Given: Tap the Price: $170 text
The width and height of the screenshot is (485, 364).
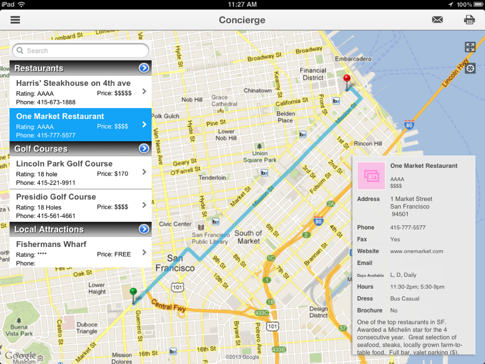Looking at the screenshot, I should [x=113, y=174].
